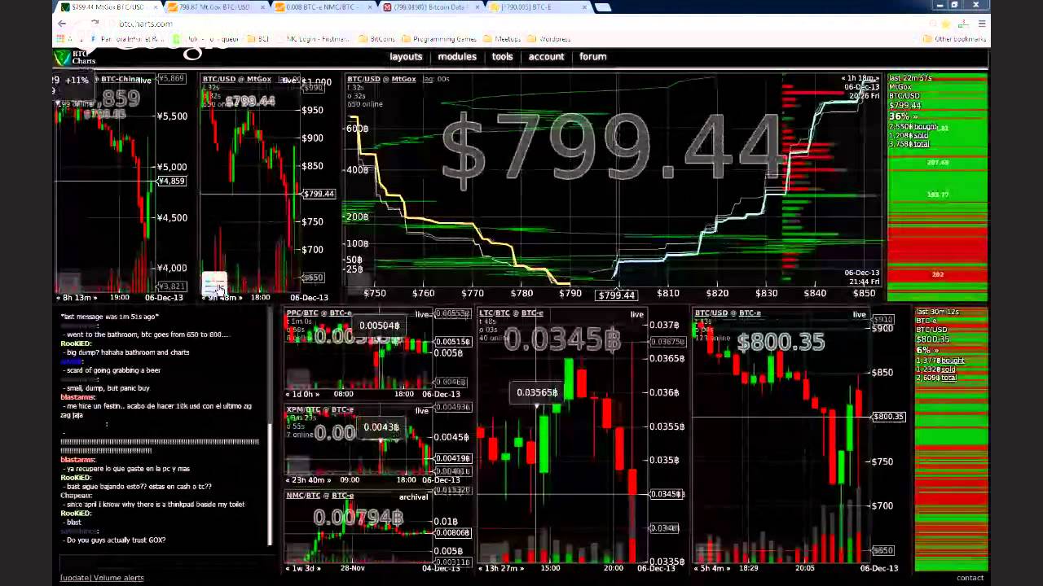The width and height of the screenshot is (1043, 586).
Task: Toggle live mode on BTC-China chart
Action: [x=144, y=80]
